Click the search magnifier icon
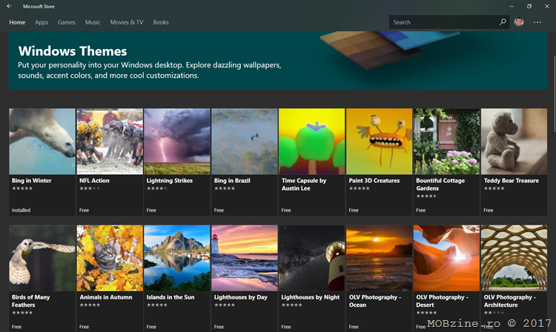556x332 pixels. [503, 22]
